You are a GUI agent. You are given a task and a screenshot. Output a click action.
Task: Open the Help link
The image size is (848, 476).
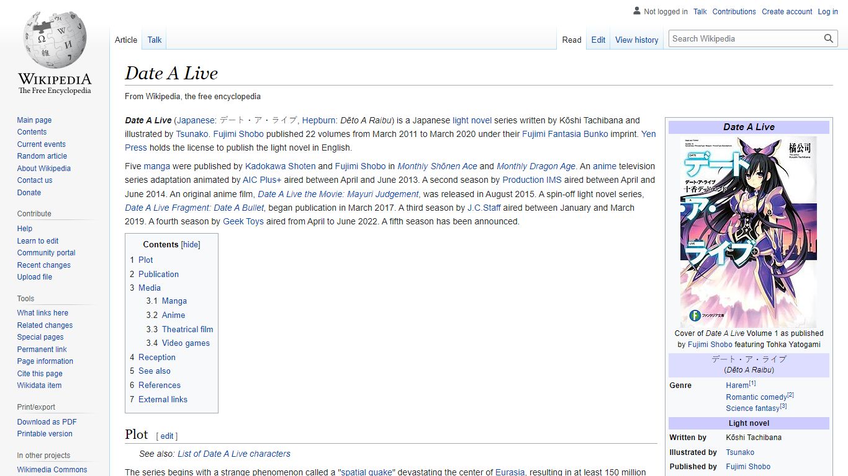25,229
